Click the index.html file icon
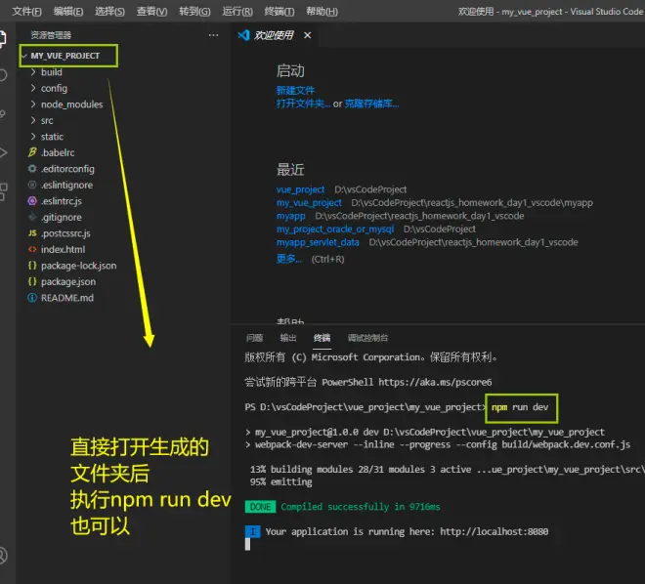 [32, 249]
